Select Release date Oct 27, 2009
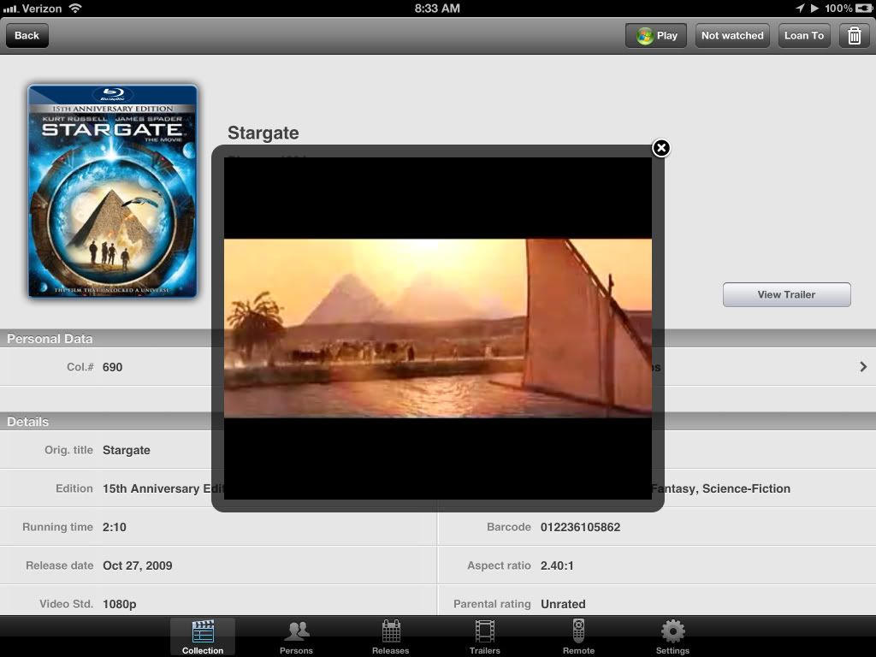Image resolution: width=876 pixels, height=657 pixels. [x=138, y=565]
